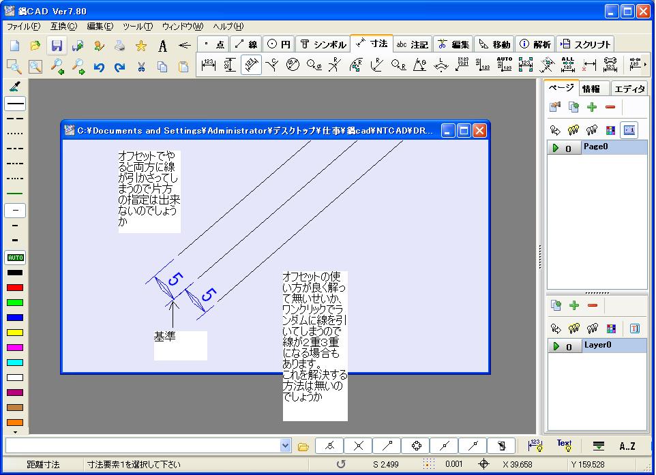
Task: Click the green plus add page icon
Action: (x=592, y=108)
